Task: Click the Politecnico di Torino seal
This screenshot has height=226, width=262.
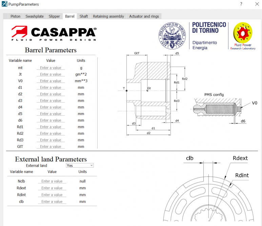Action: [x=172, y=36]
